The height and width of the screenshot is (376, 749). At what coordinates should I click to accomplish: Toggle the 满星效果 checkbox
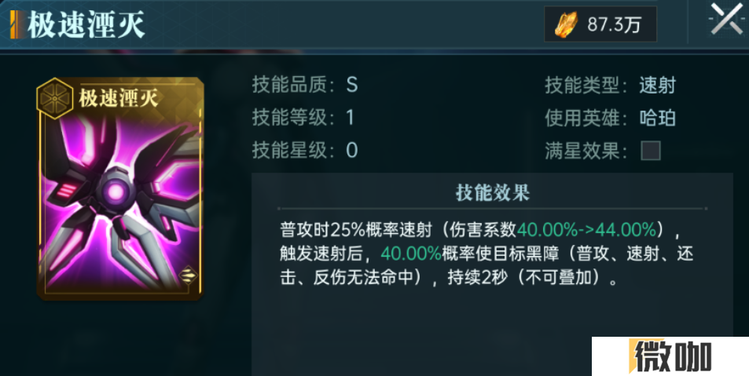click(651, 151)
